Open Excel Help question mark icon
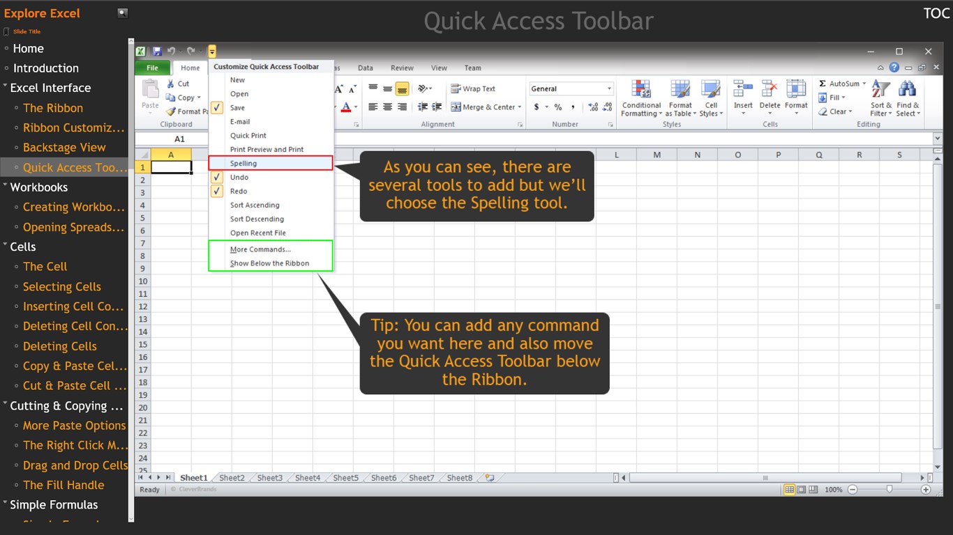Image resolution: width=953 pixels, height=535 pixels. (x=894, y=68)
